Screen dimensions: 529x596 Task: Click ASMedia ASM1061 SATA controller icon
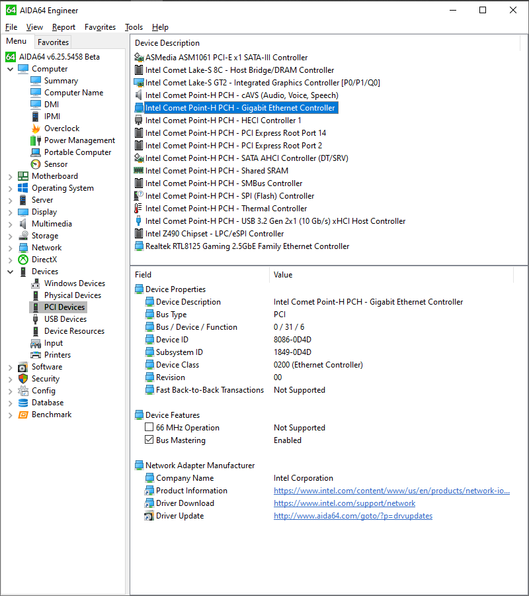139,58
